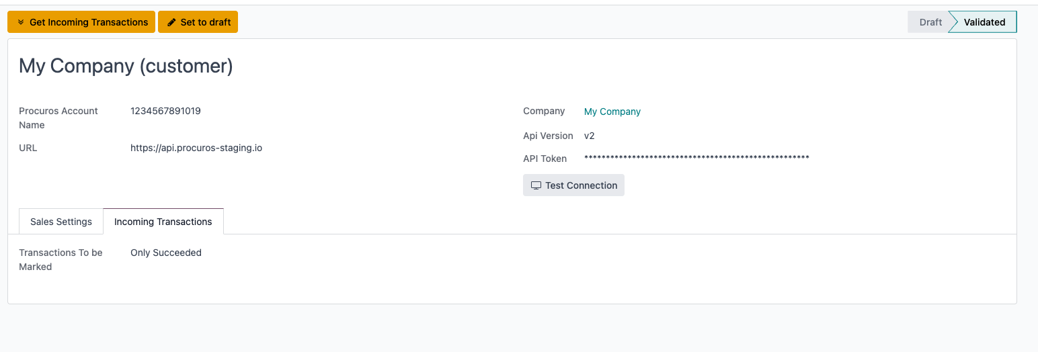Click the Only Succeeded value

pyautogui.click(x=166, y=253)
